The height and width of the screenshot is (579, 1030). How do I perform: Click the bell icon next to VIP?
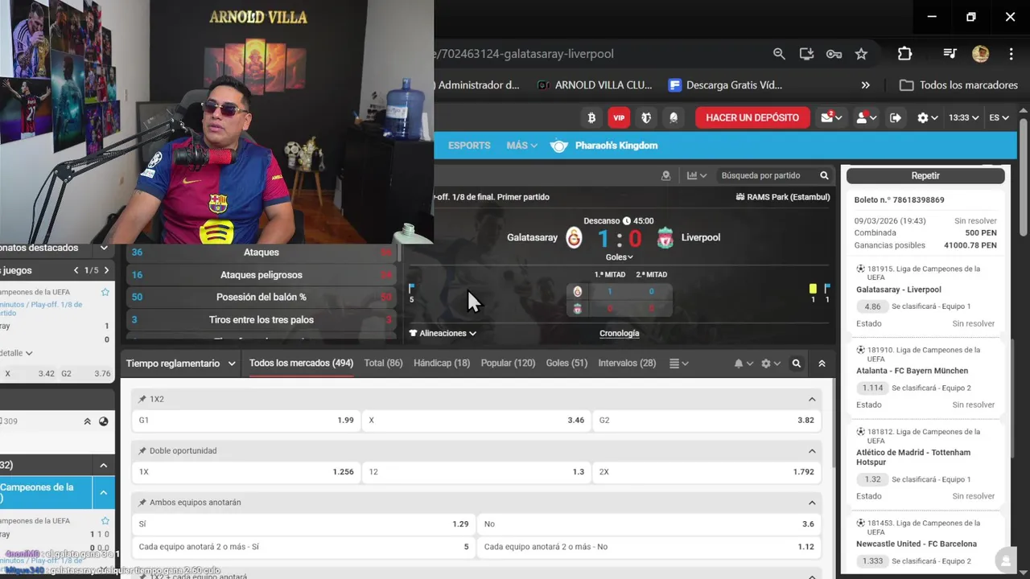[x=674, y=117]
